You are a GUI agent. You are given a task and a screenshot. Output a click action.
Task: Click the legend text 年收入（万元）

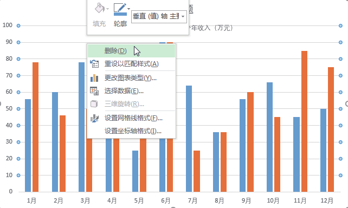(212, 28)
